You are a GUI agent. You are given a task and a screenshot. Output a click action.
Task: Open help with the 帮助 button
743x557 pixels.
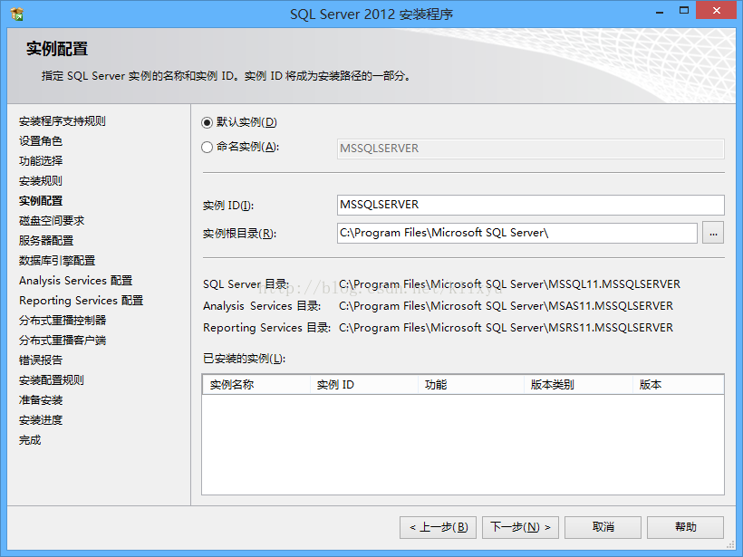pyautogui.click(x=685, y=527)
